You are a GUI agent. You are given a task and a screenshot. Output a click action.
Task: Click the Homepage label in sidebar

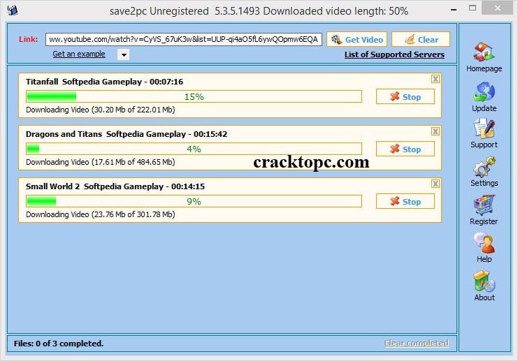pyautogui.click(x=484, y=68)
